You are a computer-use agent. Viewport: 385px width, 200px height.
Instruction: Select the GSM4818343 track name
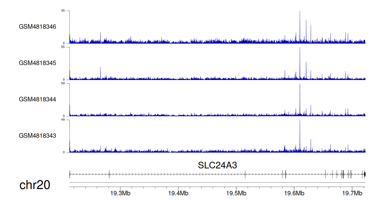(37, 136)
